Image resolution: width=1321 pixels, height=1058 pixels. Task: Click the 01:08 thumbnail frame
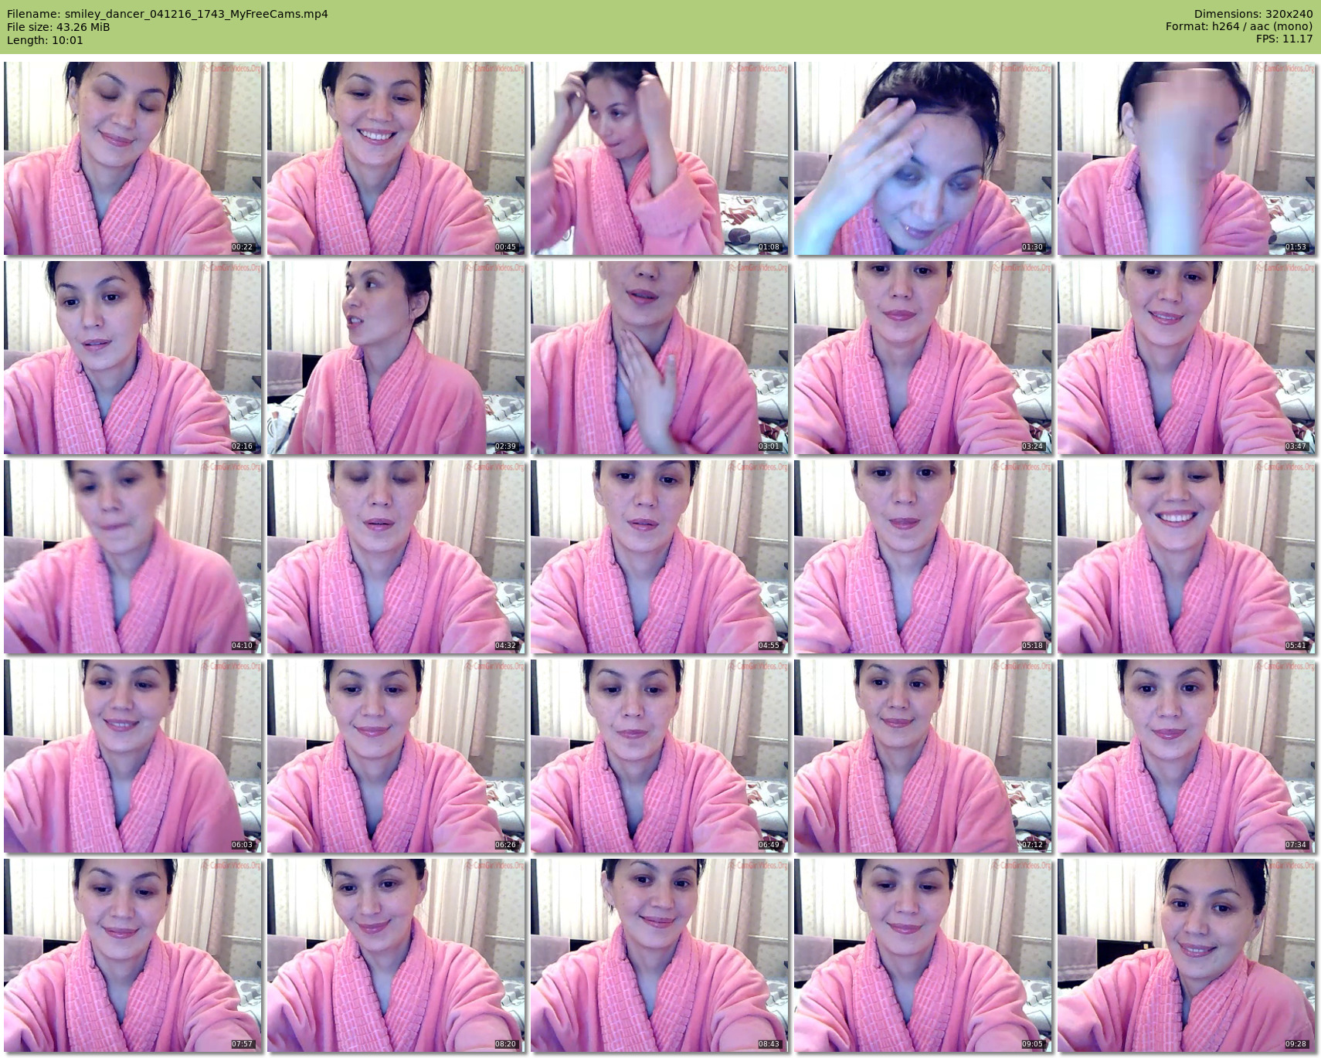(x=660, y=158)
